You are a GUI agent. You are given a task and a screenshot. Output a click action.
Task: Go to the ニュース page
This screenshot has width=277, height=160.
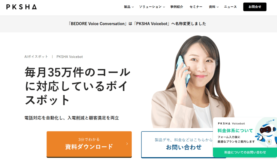[230, 7]
